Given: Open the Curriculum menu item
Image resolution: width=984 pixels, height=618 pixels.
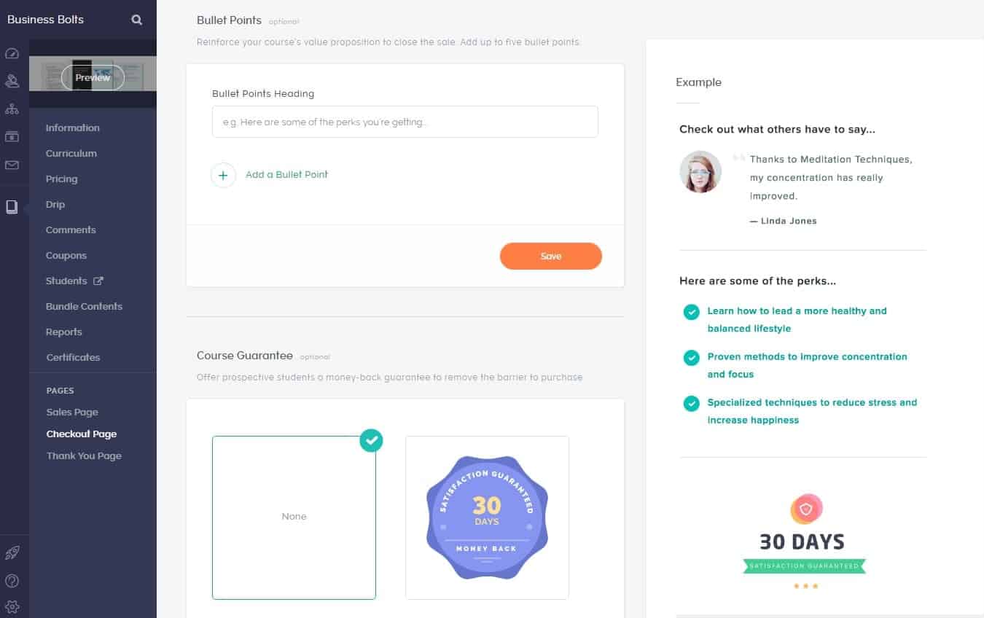Looking at the screenshot, I should tap(71, 154).
